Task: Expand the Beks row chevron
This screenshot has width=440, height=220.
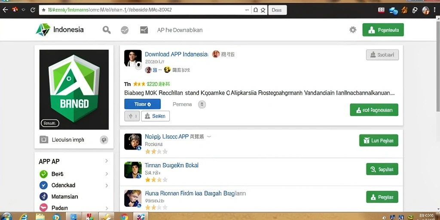Action: 107,174
